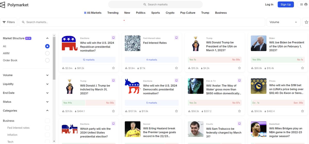Click the Polymarket logo icon
Viewport: 309px width, 144px height.
click(2, 5)
